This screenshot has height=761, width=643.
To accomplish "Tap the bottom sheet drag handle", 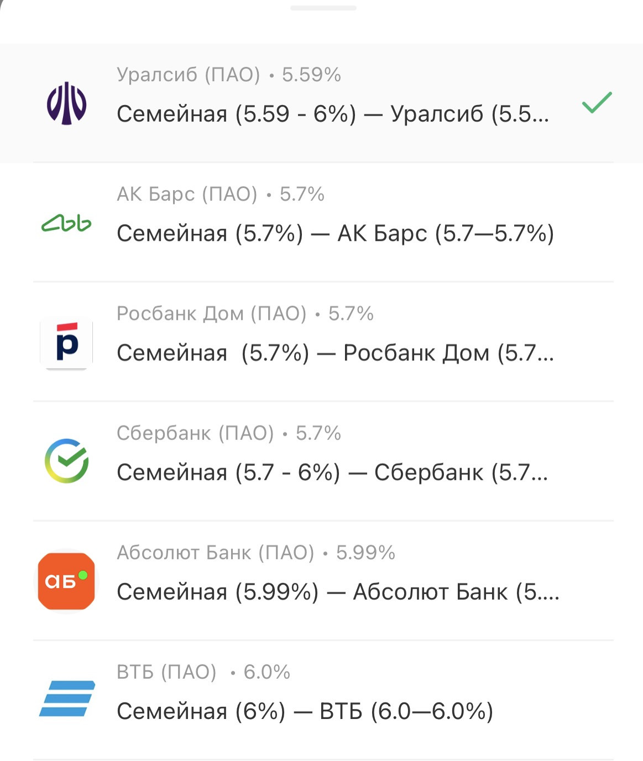I will pyautogui.click(x=323, y=8).
